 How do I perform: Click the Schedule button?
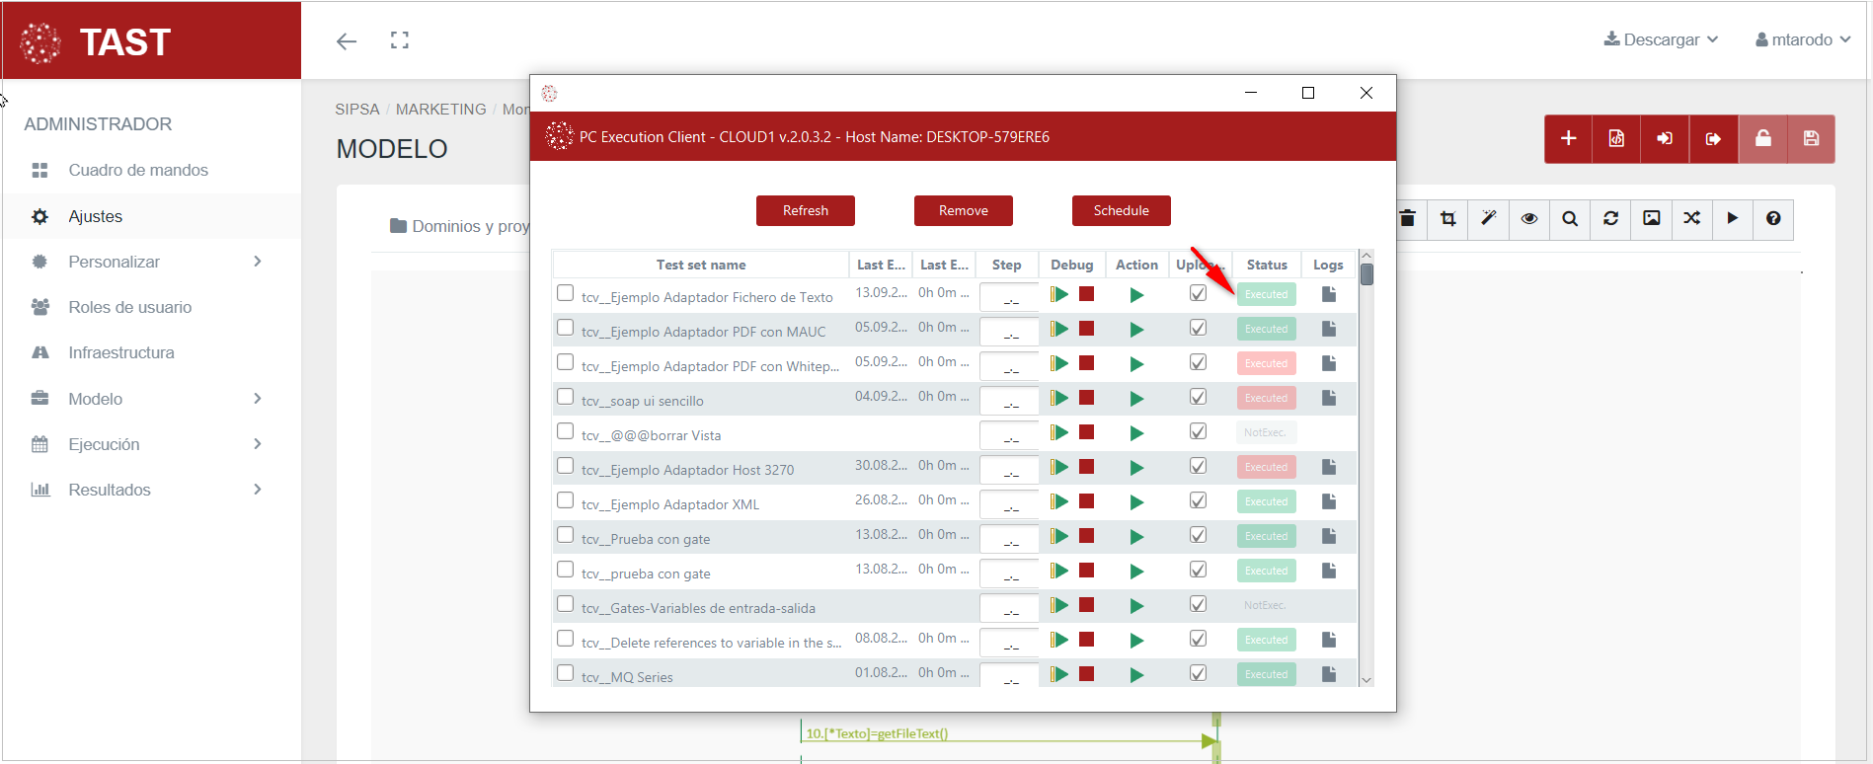click(1121, 210)
